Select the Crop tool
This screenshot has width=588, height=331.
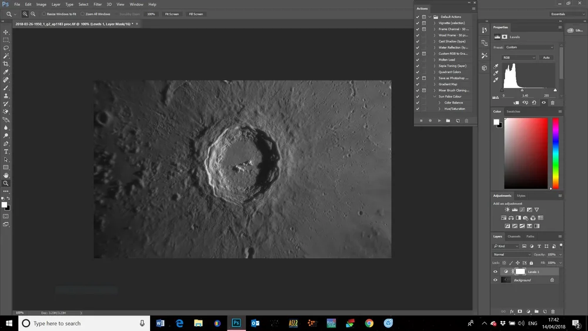(x=6, y=64)
